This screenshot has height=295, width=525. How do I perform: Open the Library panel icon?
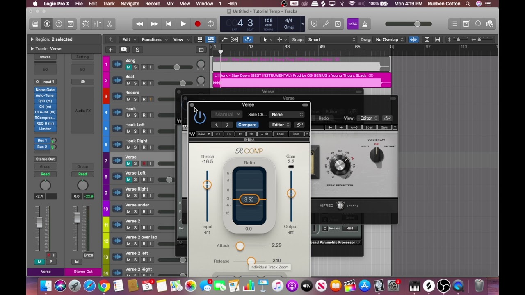pos(35,24)
